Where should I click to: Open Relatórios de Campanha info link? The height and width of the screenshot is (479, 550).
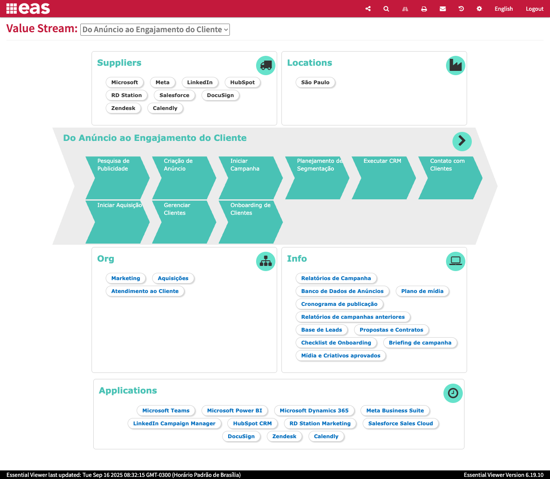click(x=336, y=278)
